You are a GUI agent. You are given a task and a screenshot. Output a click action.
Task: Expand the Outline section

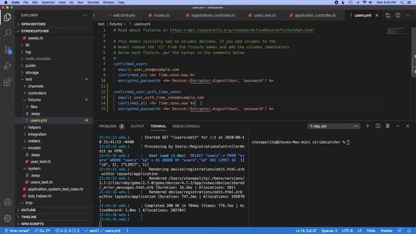[54, 210]
